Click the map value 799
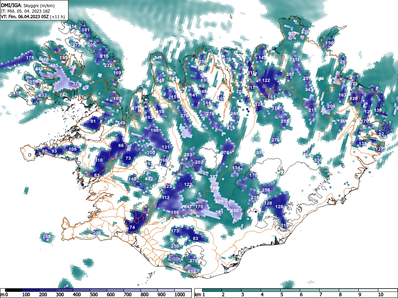The image size is (398, 298). pyautogui.click(x=214, y=188)
